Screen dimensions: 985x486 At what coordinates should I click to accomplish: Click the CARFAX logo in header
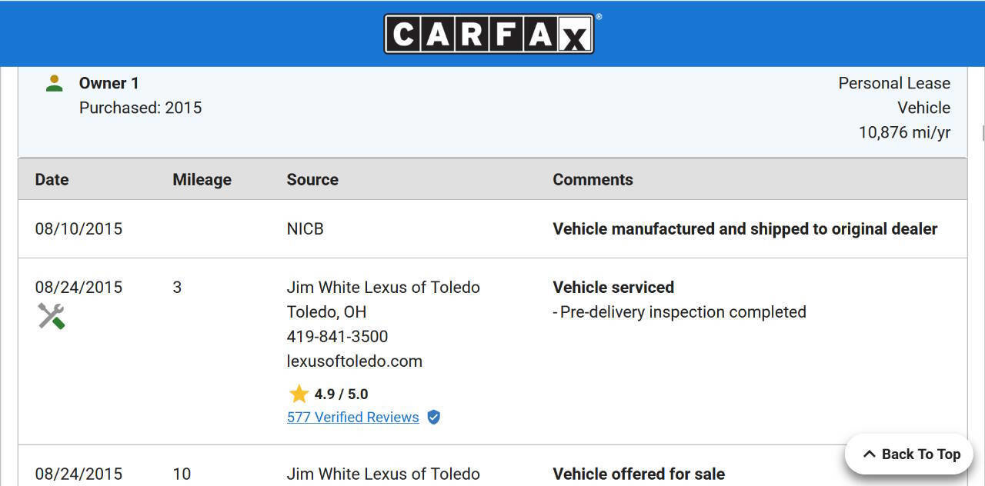click(489, 34)
